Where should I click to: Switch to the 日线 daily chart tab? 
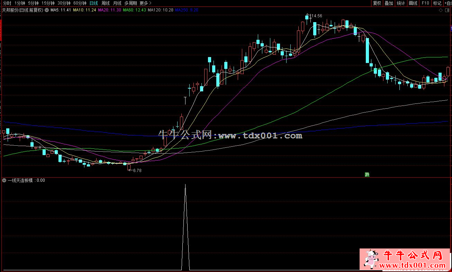pos(94,3)
